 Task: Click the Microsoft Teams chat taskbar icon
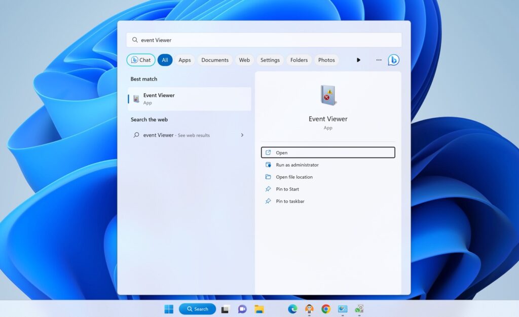[242, 308]
